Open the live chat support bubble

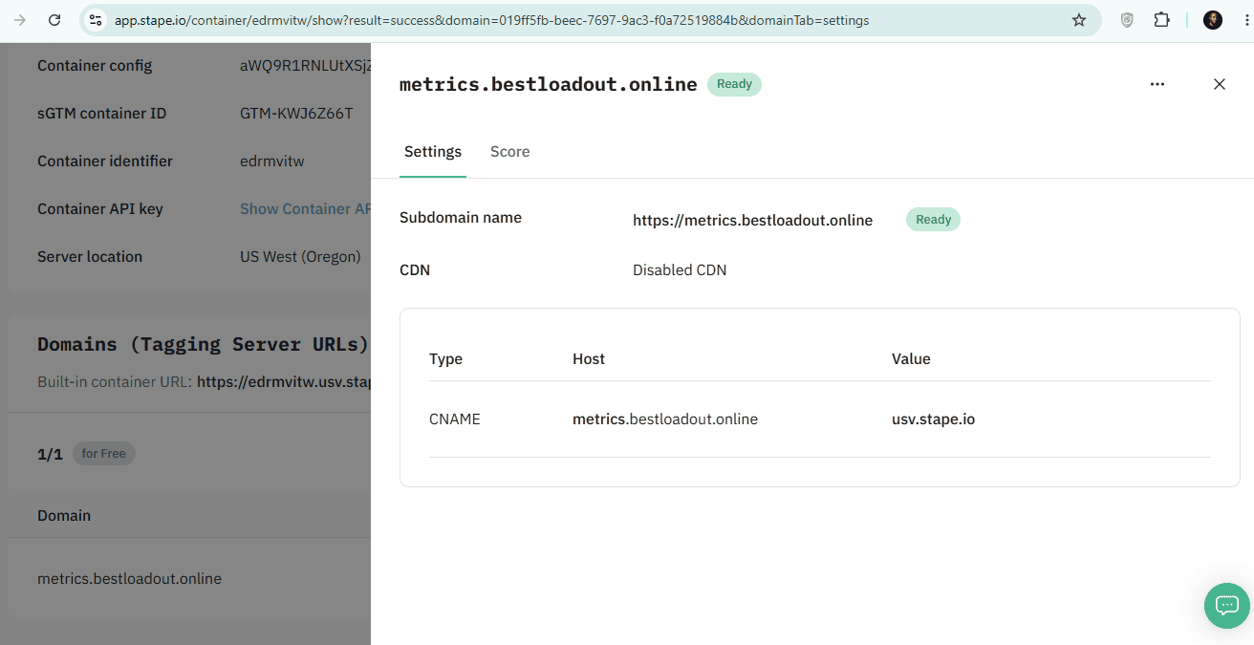click(1227, 605)
